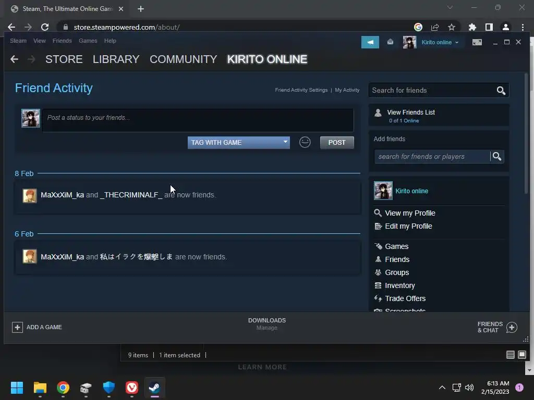Open Games in sidebar

coord(396,246)
